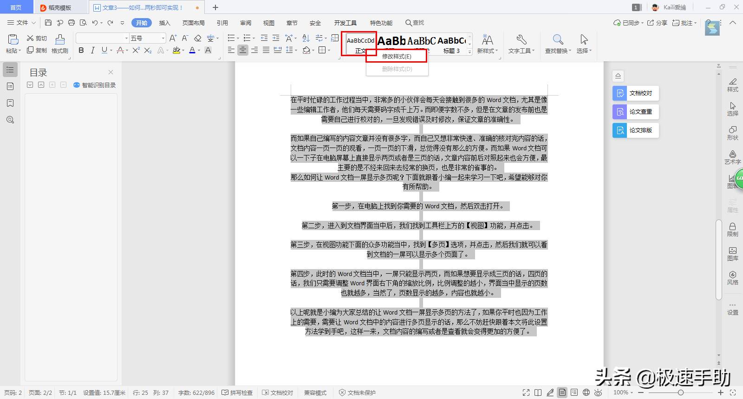This screenshot has height=399, width=743.
Task: Increase font size with A+ icon
Action: pos(173,38)
